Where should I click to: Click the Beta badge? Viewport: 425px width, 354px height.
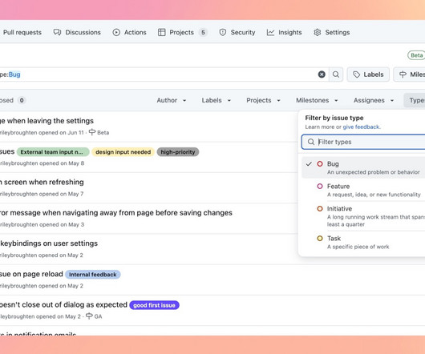416,55
